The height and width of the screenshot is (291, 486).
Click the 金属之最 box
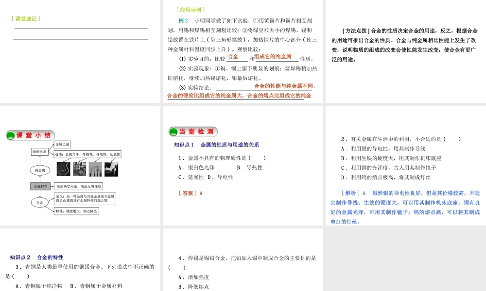click(62, 144)
